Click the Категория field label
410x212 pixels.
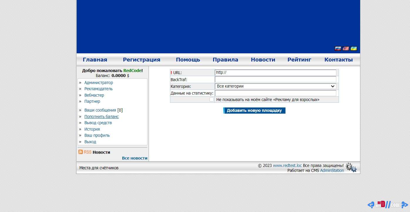coord(181,86)
